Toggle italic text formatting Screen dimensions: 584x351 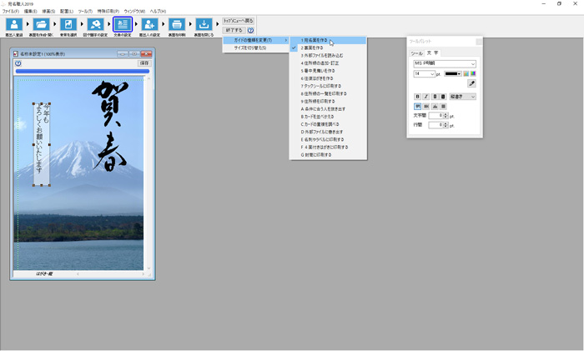coord(426,97)
